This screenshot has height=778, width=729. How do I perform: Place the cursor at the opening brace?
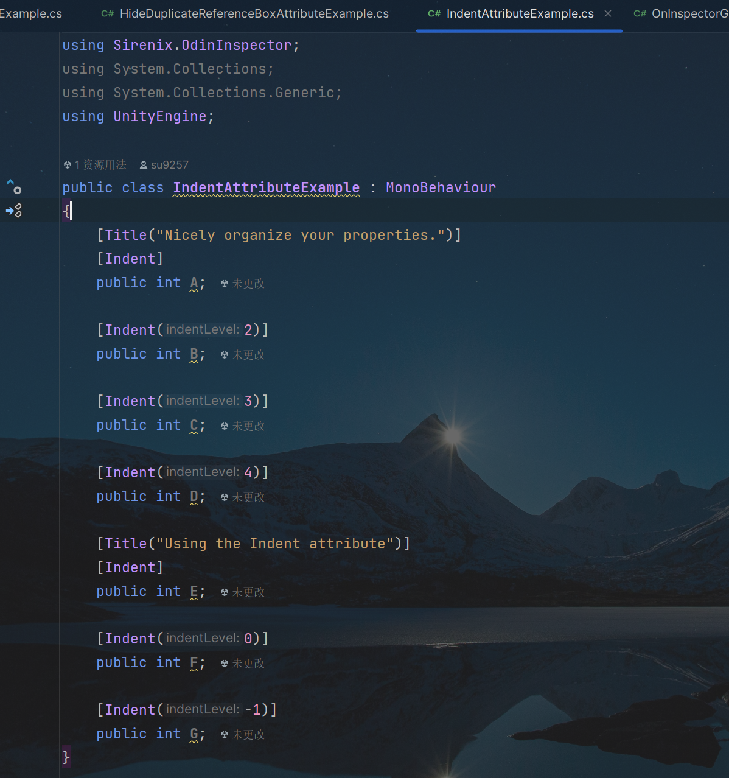tap(66, 211)
